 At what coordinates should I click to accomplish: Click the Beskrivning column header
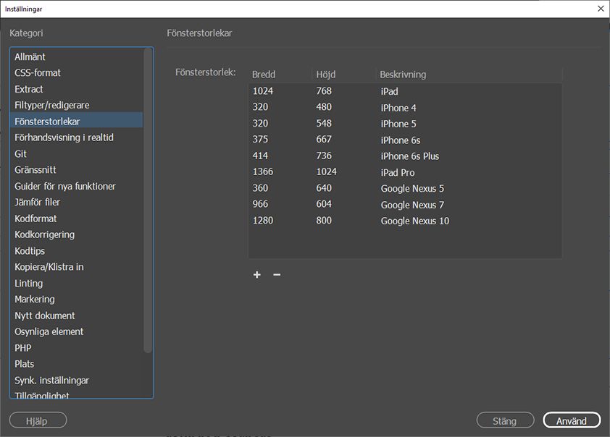403,75
